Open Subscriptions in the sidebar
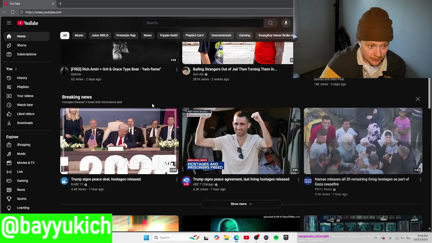This screenshot has width=432, height=243. click(27, 54)
